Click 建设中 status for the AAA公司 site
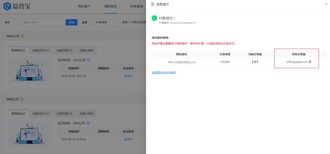The width and height of the screenshot is (330, 154). (128, 76)
